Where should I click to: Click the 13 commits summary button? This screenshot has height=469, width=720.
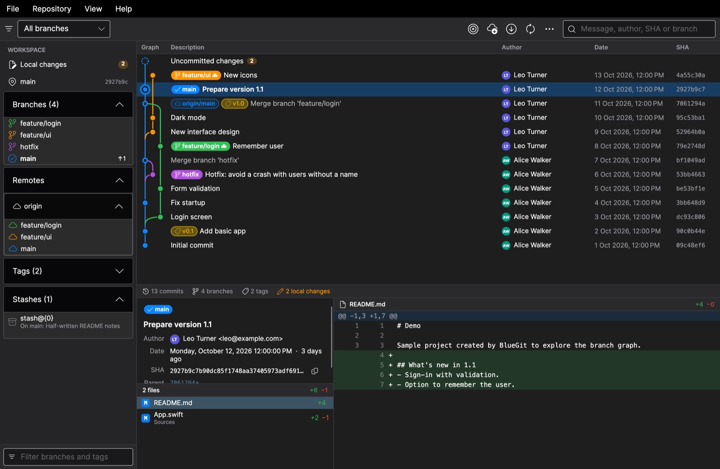coord(163,291)
